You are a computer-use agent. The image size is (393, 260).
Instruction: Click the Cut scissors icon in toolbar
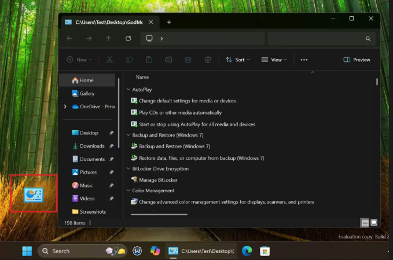pyautogui.click(x=109, y=60)
